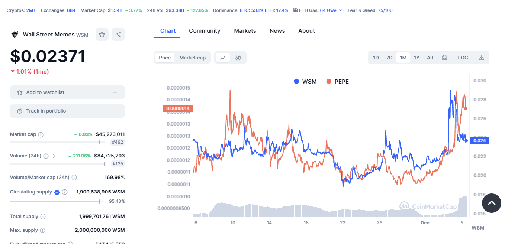Click Total supply info icon
The image size is (508, 244).
[x=43, y=217]
